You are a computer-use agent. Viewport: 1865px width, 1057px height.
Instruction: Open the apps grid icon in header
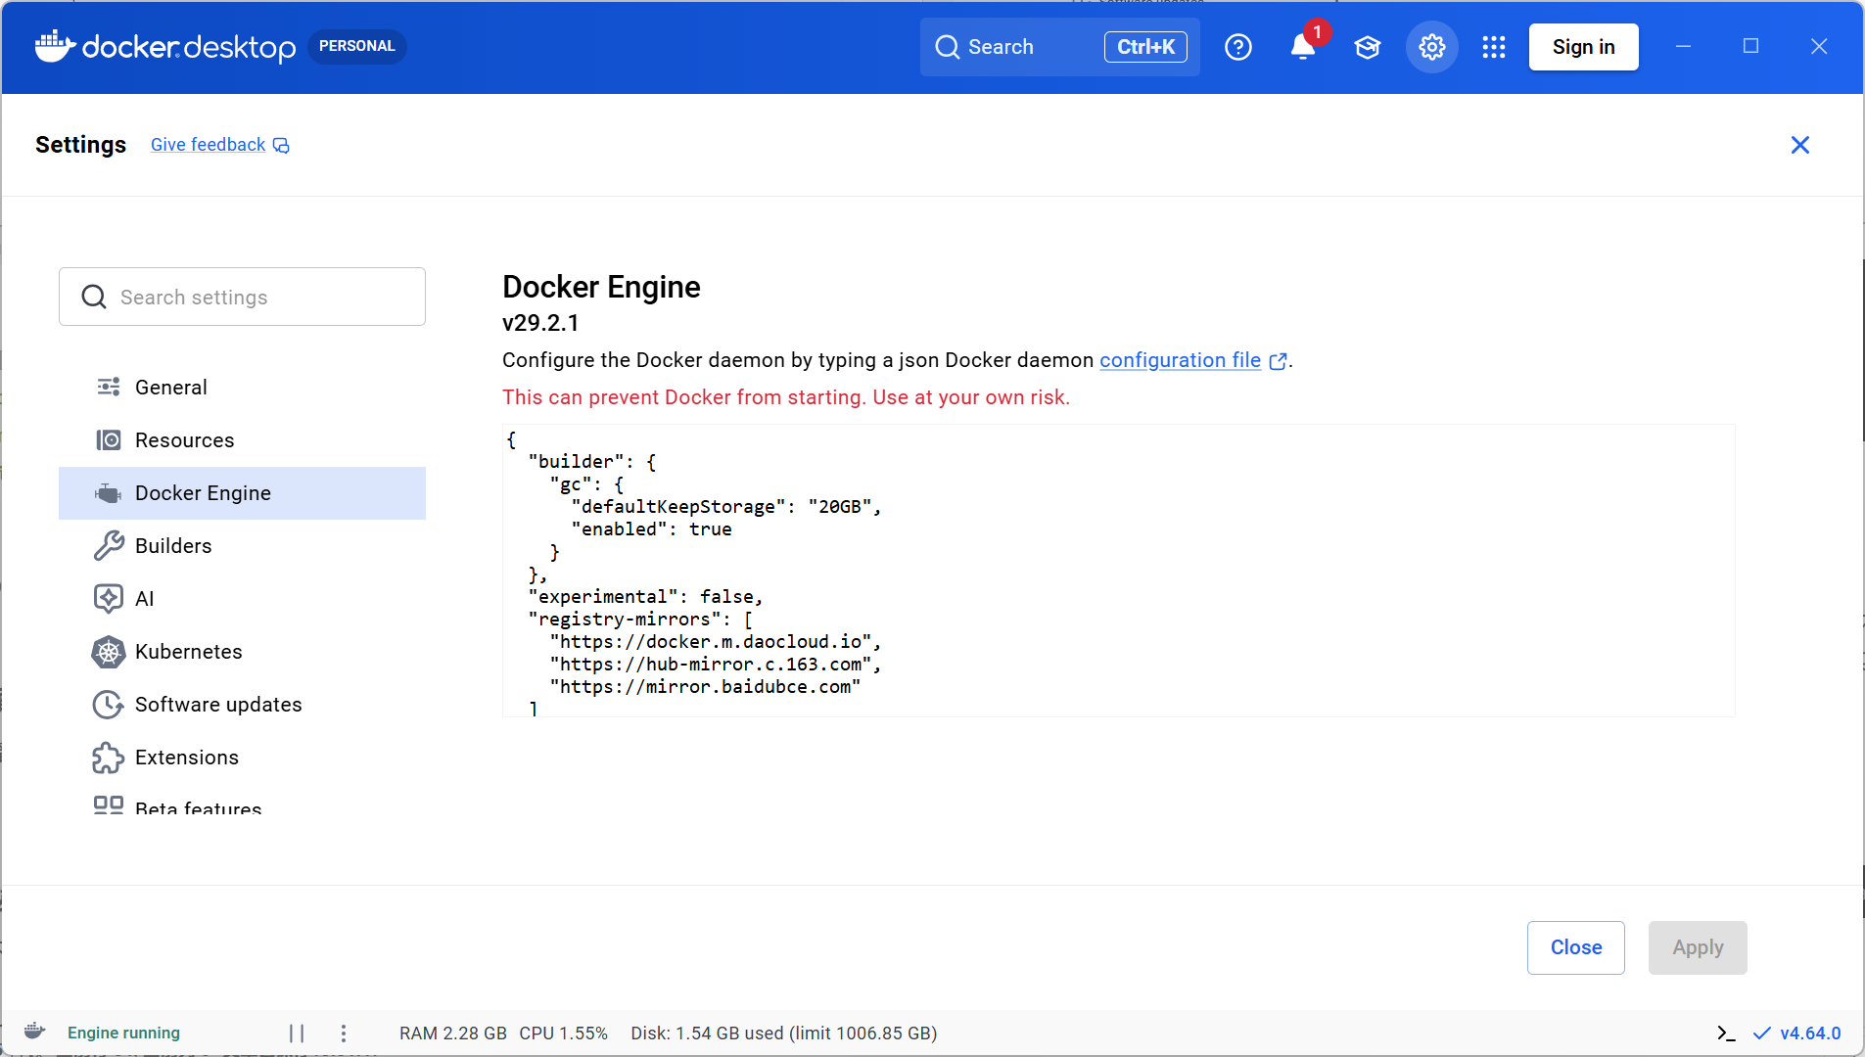coord(1494,47)
